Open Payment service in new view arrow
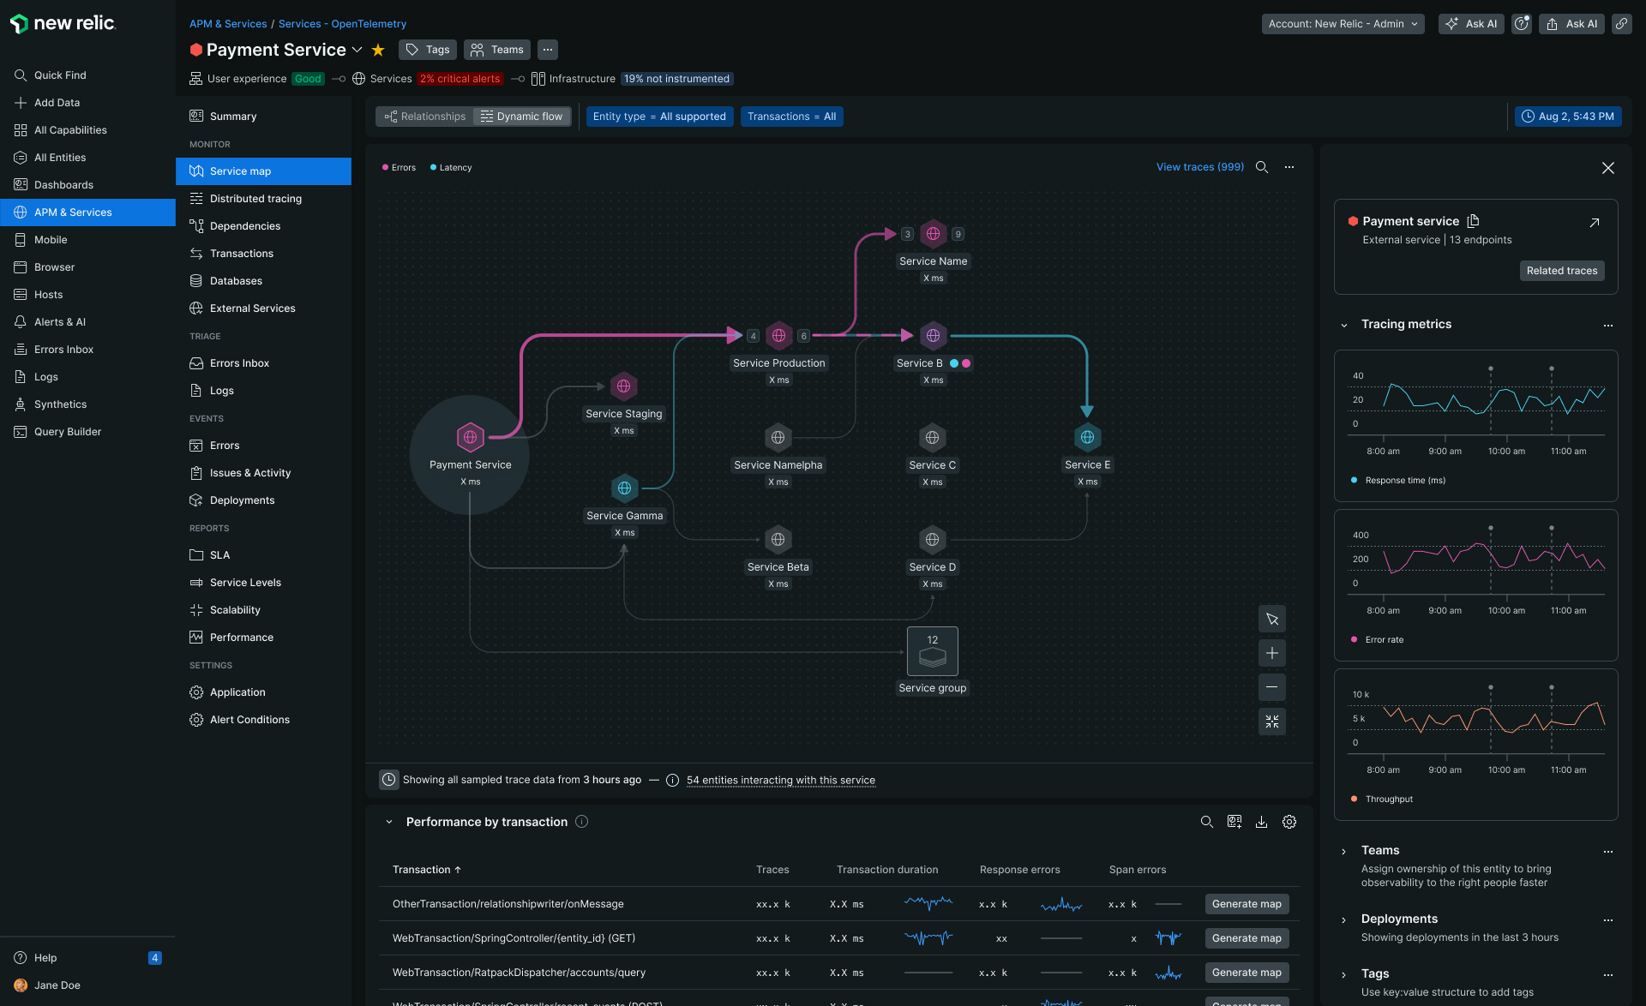 [1595, 223]
